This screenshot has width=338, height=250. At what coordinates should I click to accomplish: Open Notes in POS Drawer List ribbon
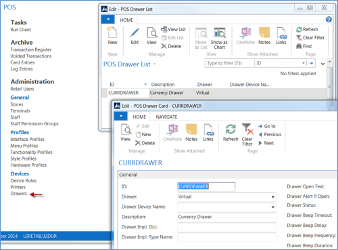(x=264, y=36)
